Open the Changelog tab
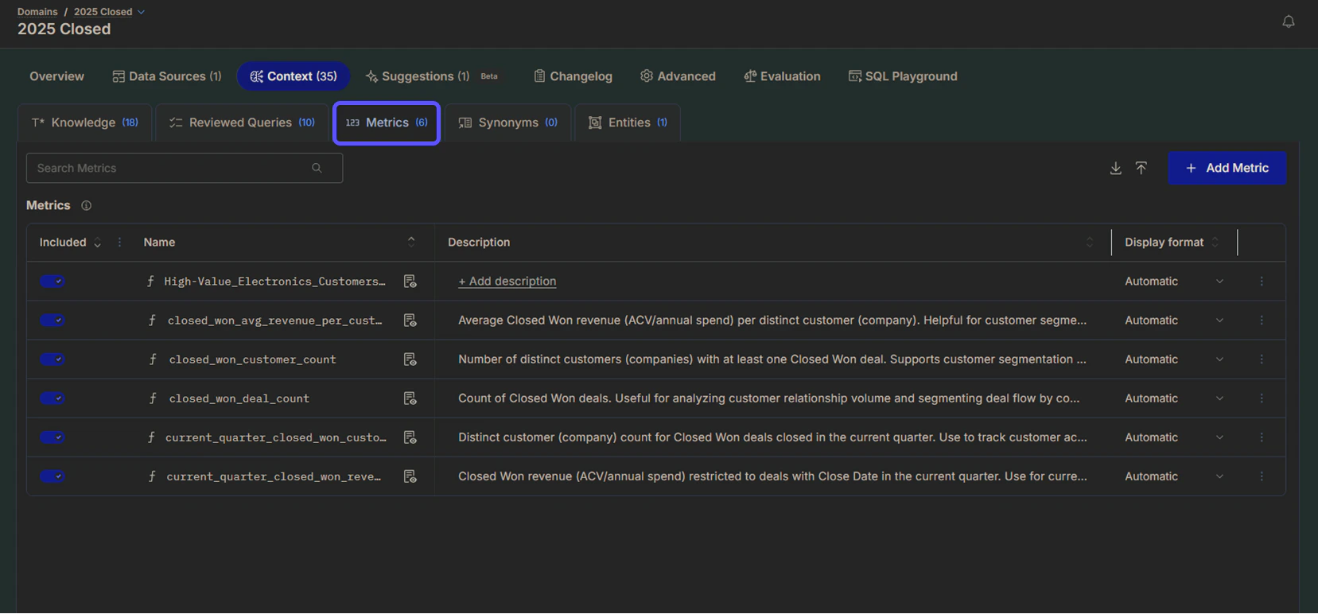 click(x=573, y=76)
